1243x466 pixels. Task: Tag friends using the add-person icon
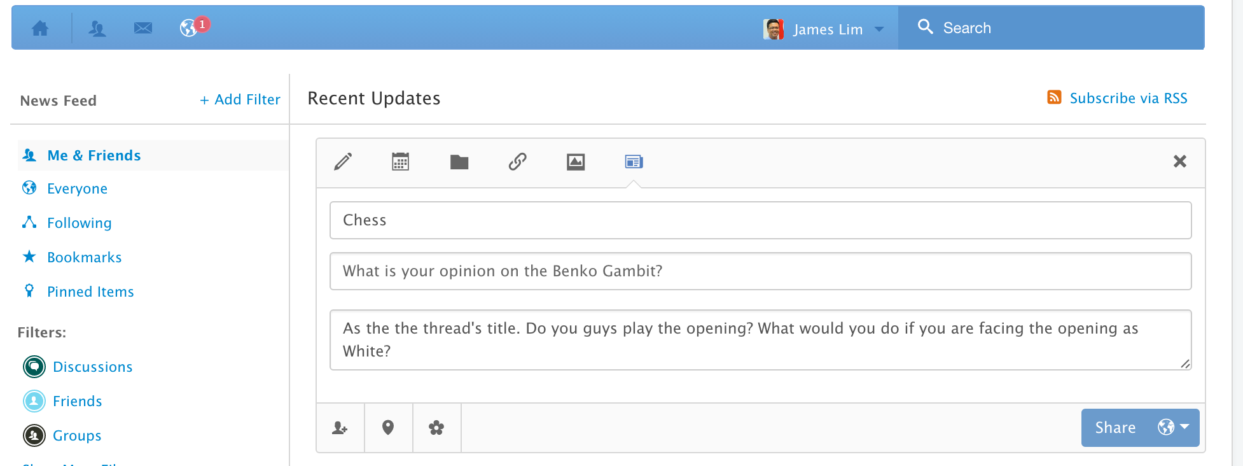pos(340,428)
